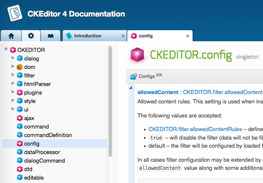Click the CKEDITOR root node icon
The image size is (263, 183).
click(13, 50)
